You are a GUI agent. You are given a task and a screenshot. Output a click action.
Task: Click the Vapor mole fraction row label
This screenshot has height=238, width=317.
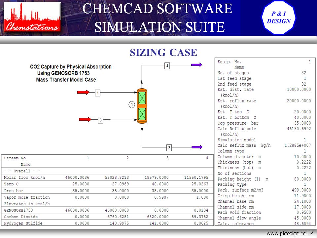27,197
